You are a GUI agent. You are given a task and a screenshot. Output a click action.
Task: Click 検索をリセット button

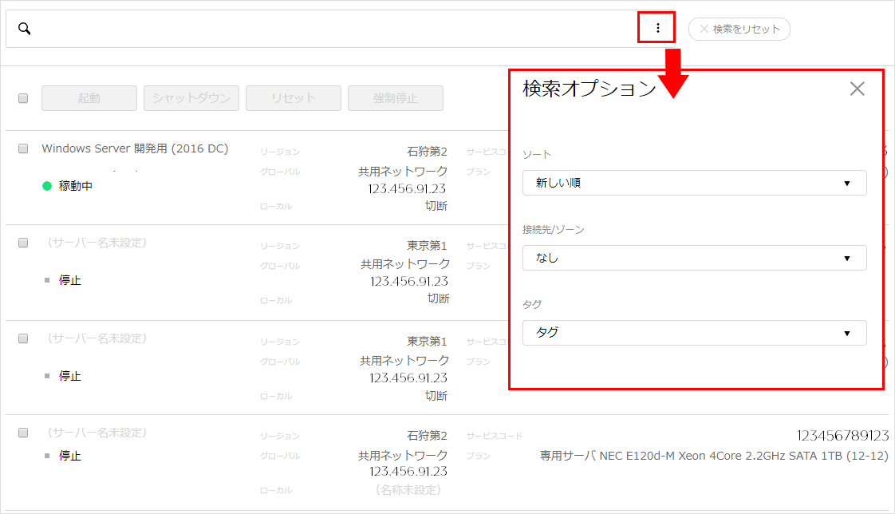pyautogui.click(x=739, y=29)
